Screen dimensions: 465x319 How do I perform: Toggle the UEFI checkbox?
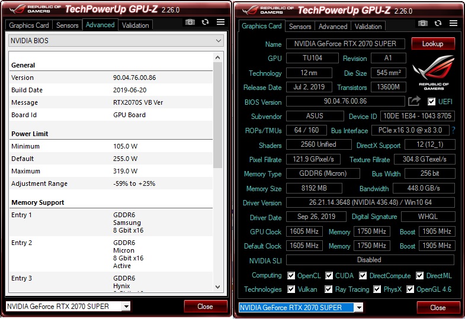(x=431, y=102)
